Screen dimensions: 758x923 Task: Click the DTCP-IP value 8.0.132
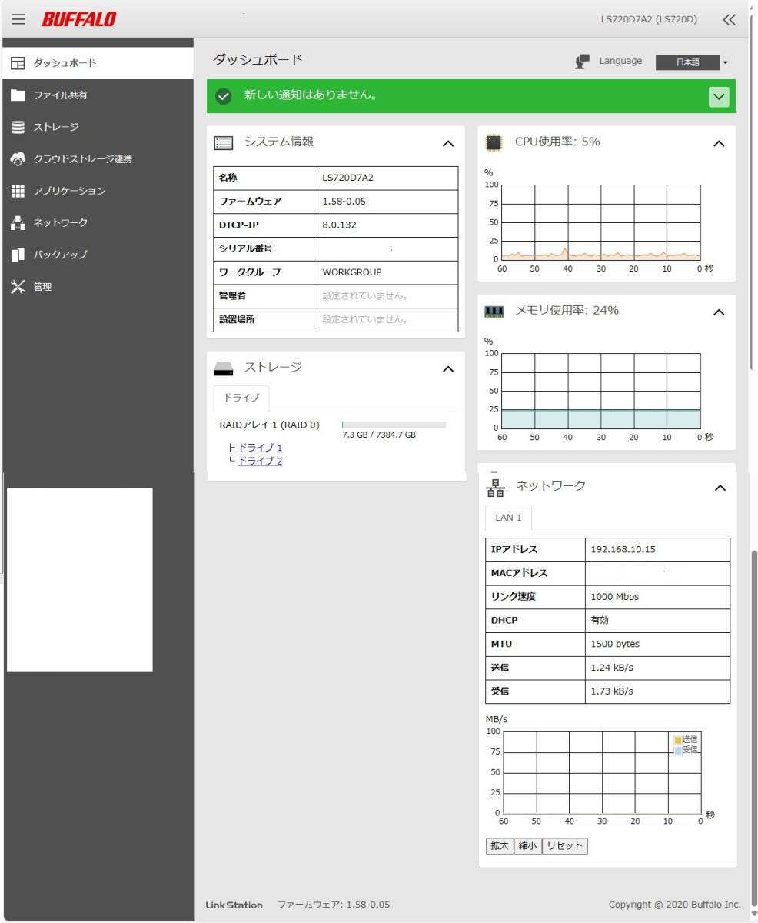339,225
